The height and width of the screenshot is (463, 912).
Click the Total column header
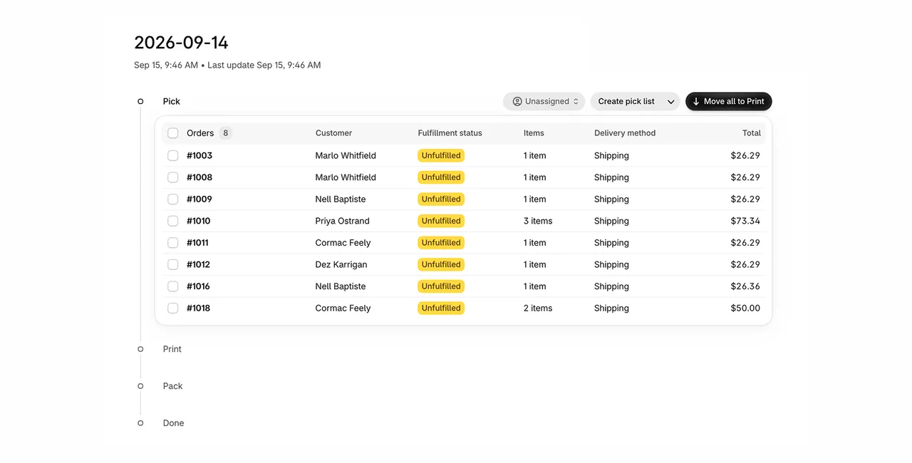click(x=752, y=133)
